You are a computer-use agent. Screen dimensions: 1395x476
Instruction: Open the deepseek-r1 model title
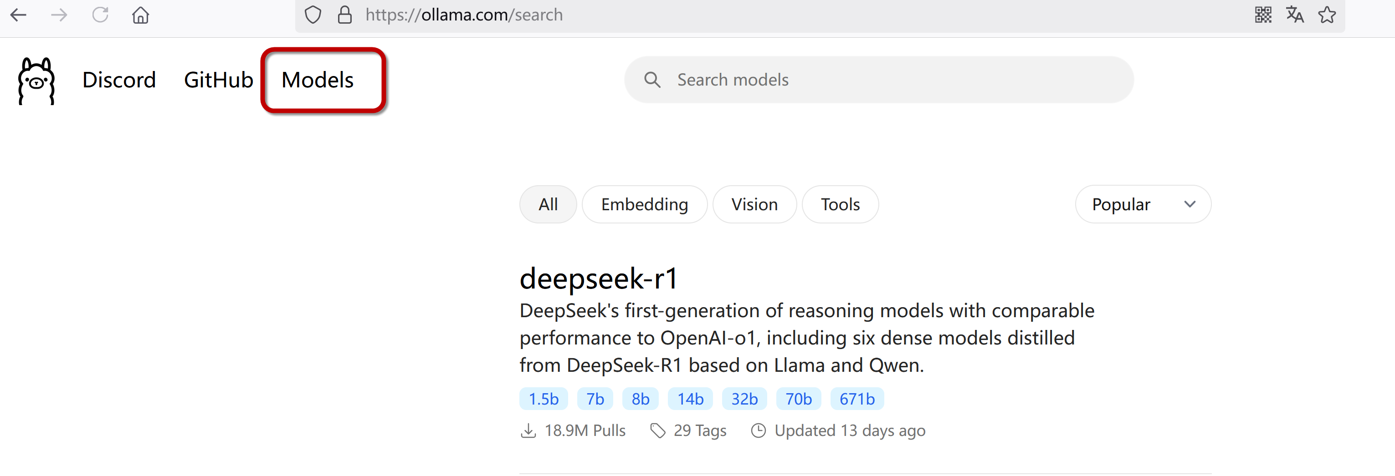[598, 279]
